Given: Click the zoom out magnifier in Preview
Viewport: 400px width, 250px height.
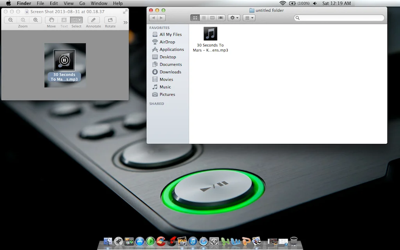Looking at the screenshot, I should 11,20.
